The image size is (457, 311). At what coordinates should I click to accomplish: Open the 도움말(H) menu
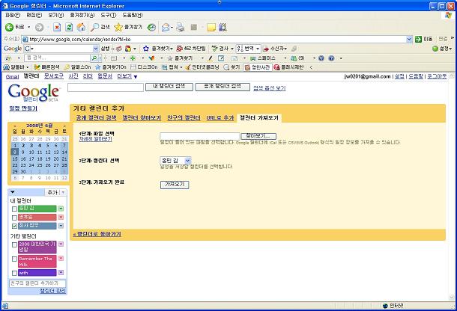pos(132,15)
